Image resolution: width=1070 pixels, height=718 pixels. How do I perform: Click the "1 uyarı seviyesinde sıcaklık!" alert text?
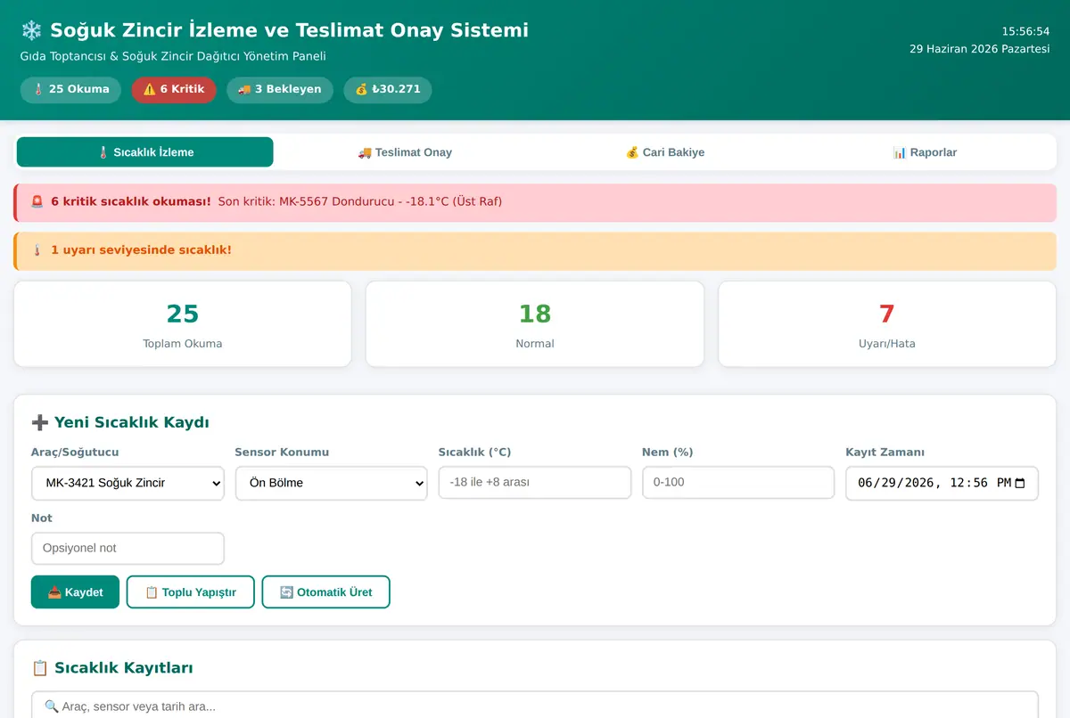pos(141,250)
